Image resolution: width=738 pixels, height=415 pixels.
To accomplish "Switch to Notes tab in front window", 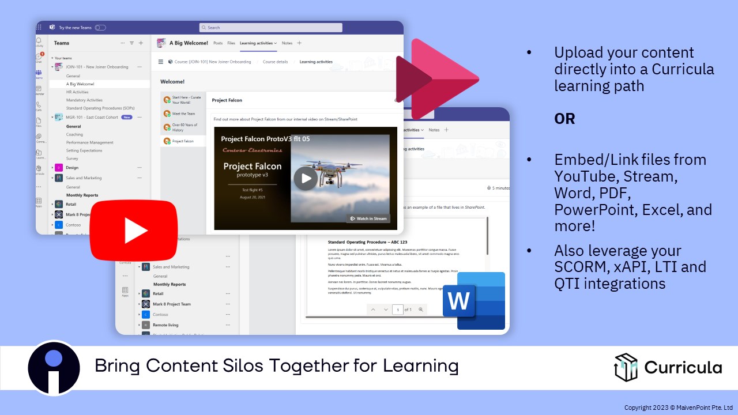I will (x=287, y=43).
